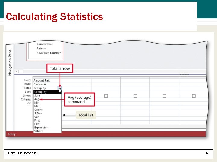Click the Table: row label

click(x=27, y=84)
